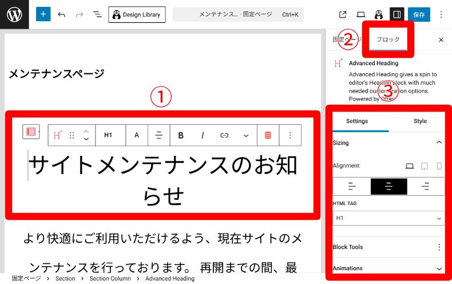Open the command palette title bar
Viewport: 452px width, 284px height.
pos(238,14)
